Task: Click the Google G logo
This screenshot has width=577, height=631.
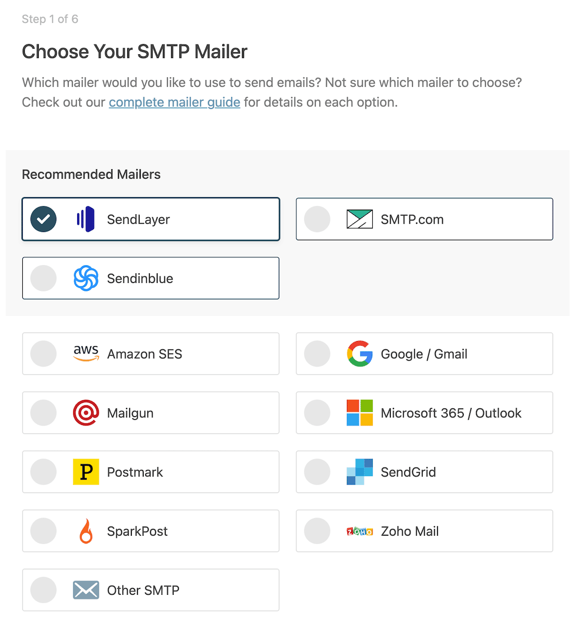Action: [x=359, y=354]
